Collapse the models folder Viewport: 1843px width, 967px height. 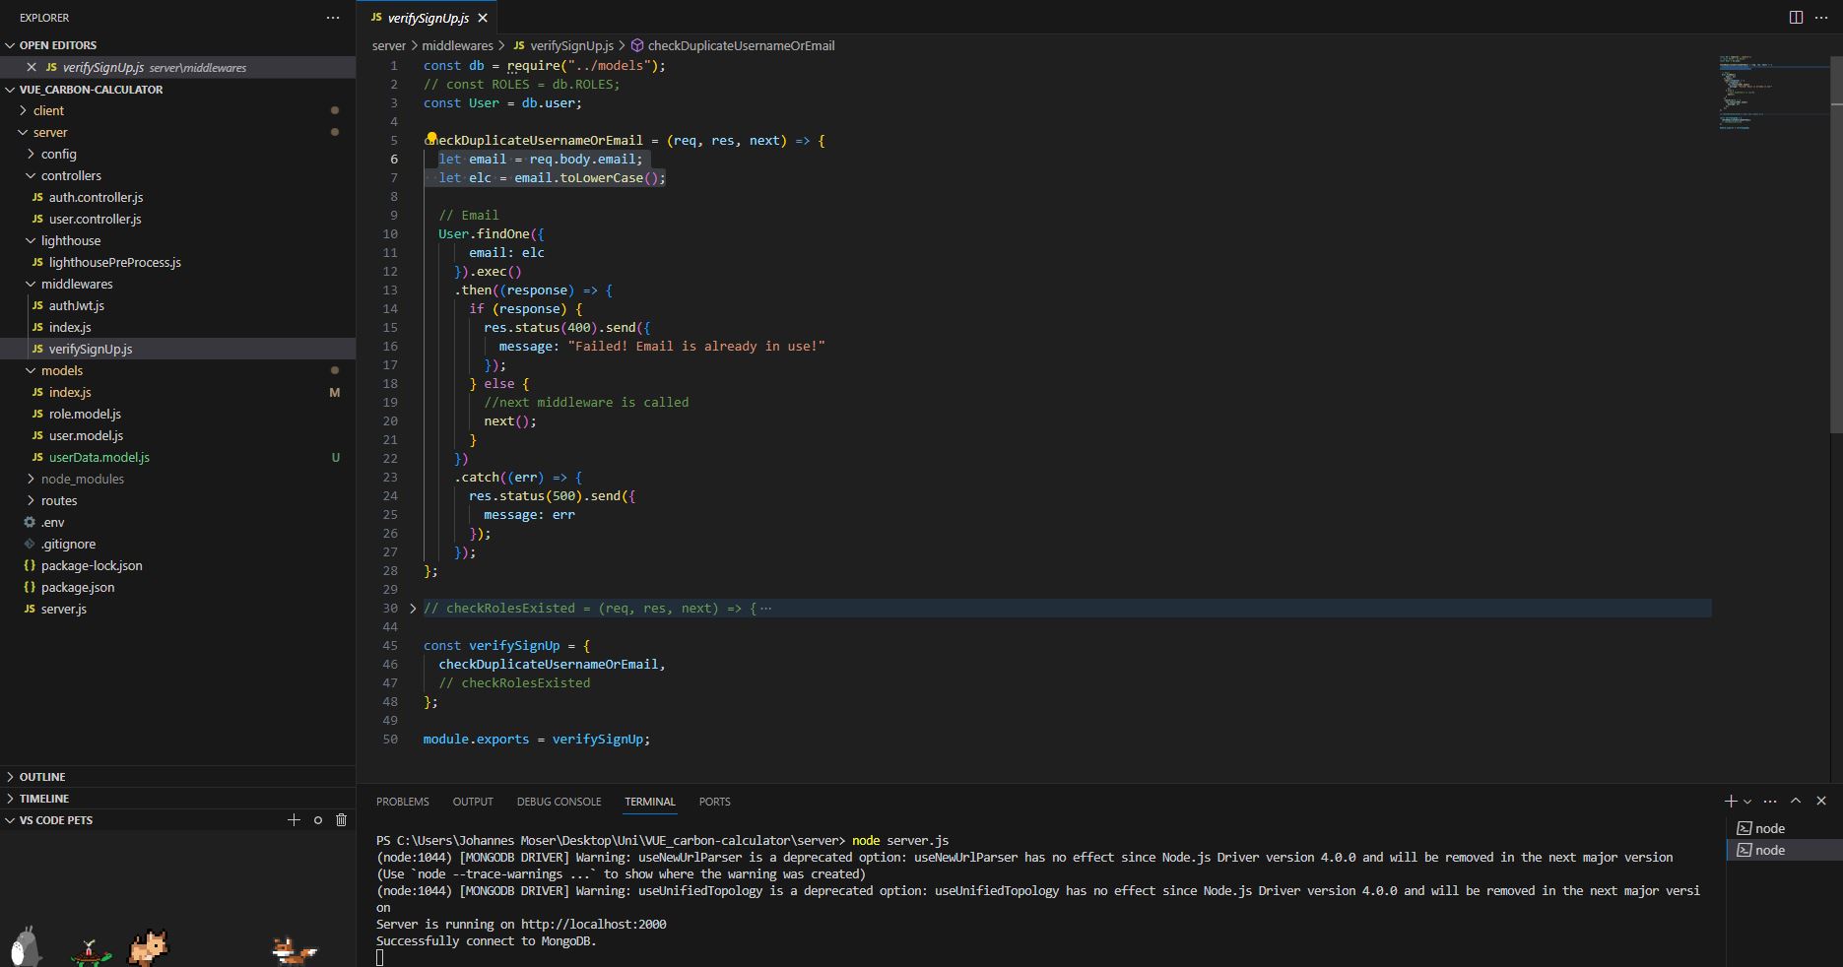coord(177,370)
